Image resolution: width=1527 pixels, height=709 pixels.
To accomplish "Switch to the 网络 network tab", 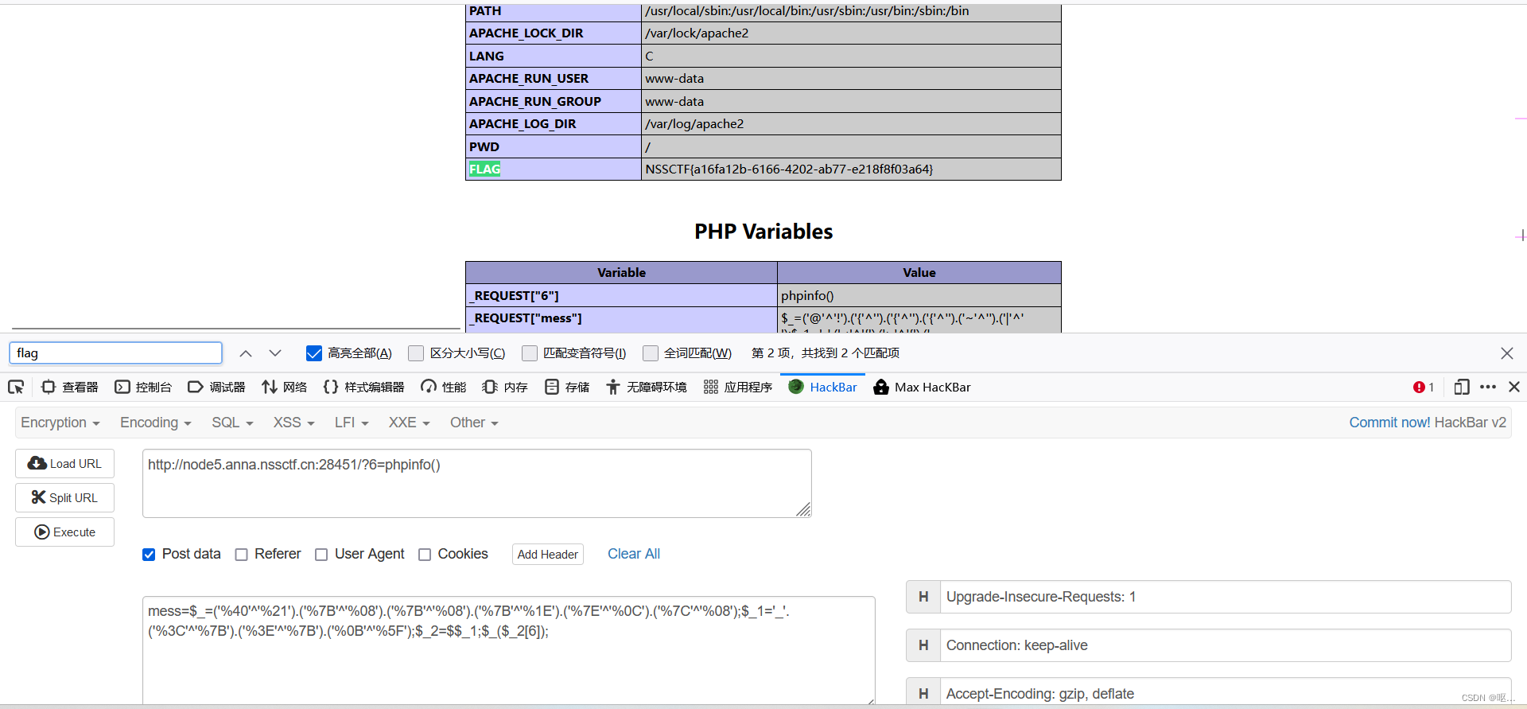I will coord(284,387).
